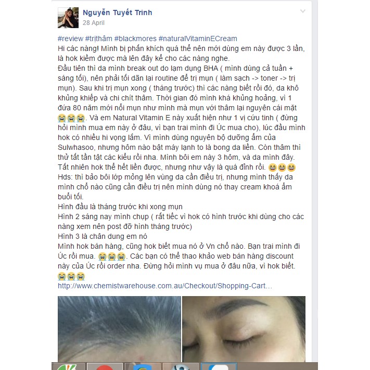This screenshot has width=370, height=370.
Task: Click first crying emoji above the chemistwarehouse link
Action: click(62, 276)
